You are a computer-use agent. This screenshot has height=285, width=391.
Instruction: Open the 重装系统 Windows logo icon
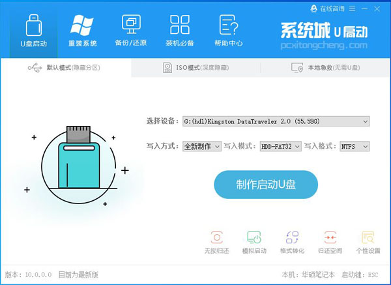coord(82,25)
